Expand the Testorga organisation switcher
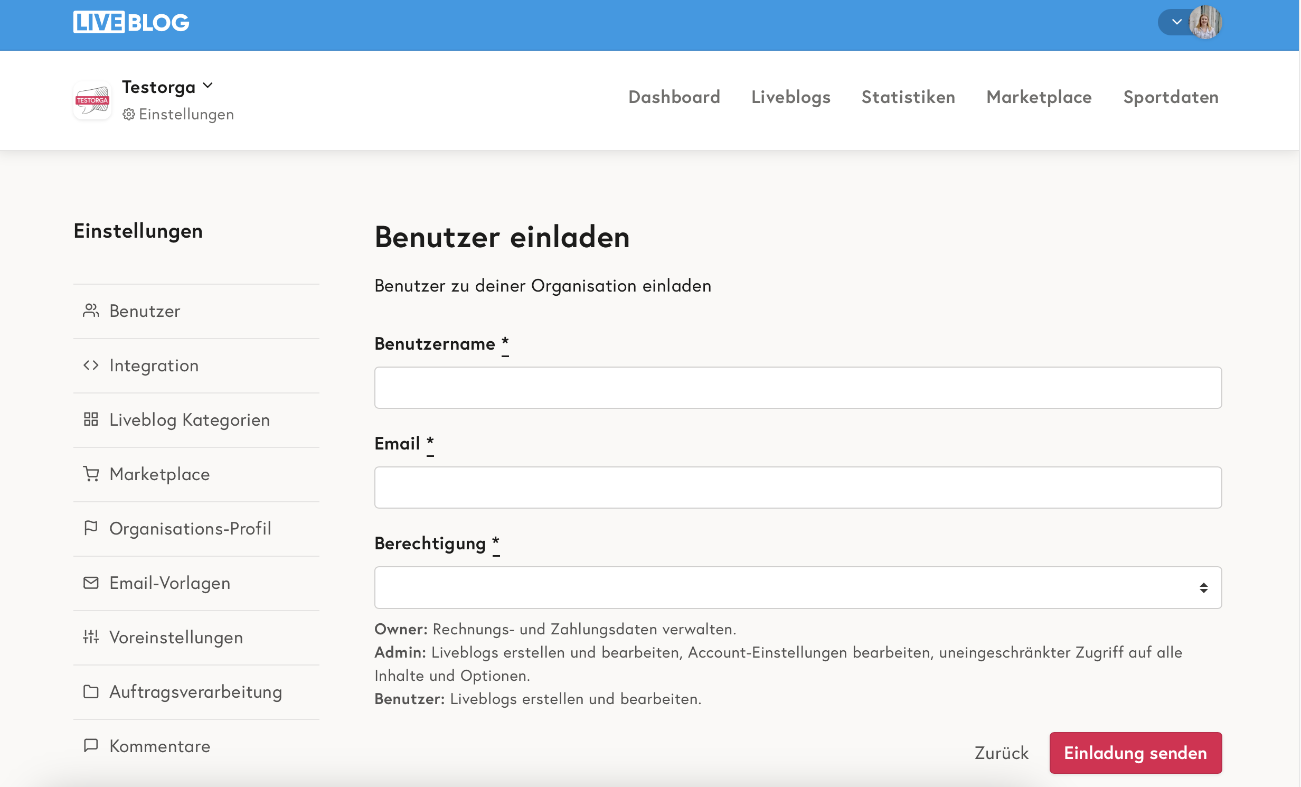This screenshot has width=1301, height=787. point(208,86)
